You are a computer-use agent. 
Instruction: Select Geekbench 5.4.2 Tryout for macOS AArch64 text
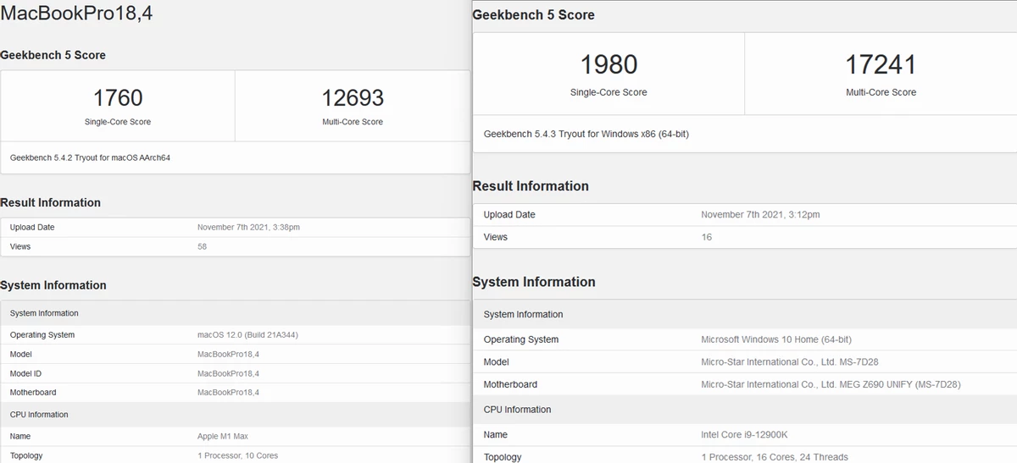click(90, 157)
